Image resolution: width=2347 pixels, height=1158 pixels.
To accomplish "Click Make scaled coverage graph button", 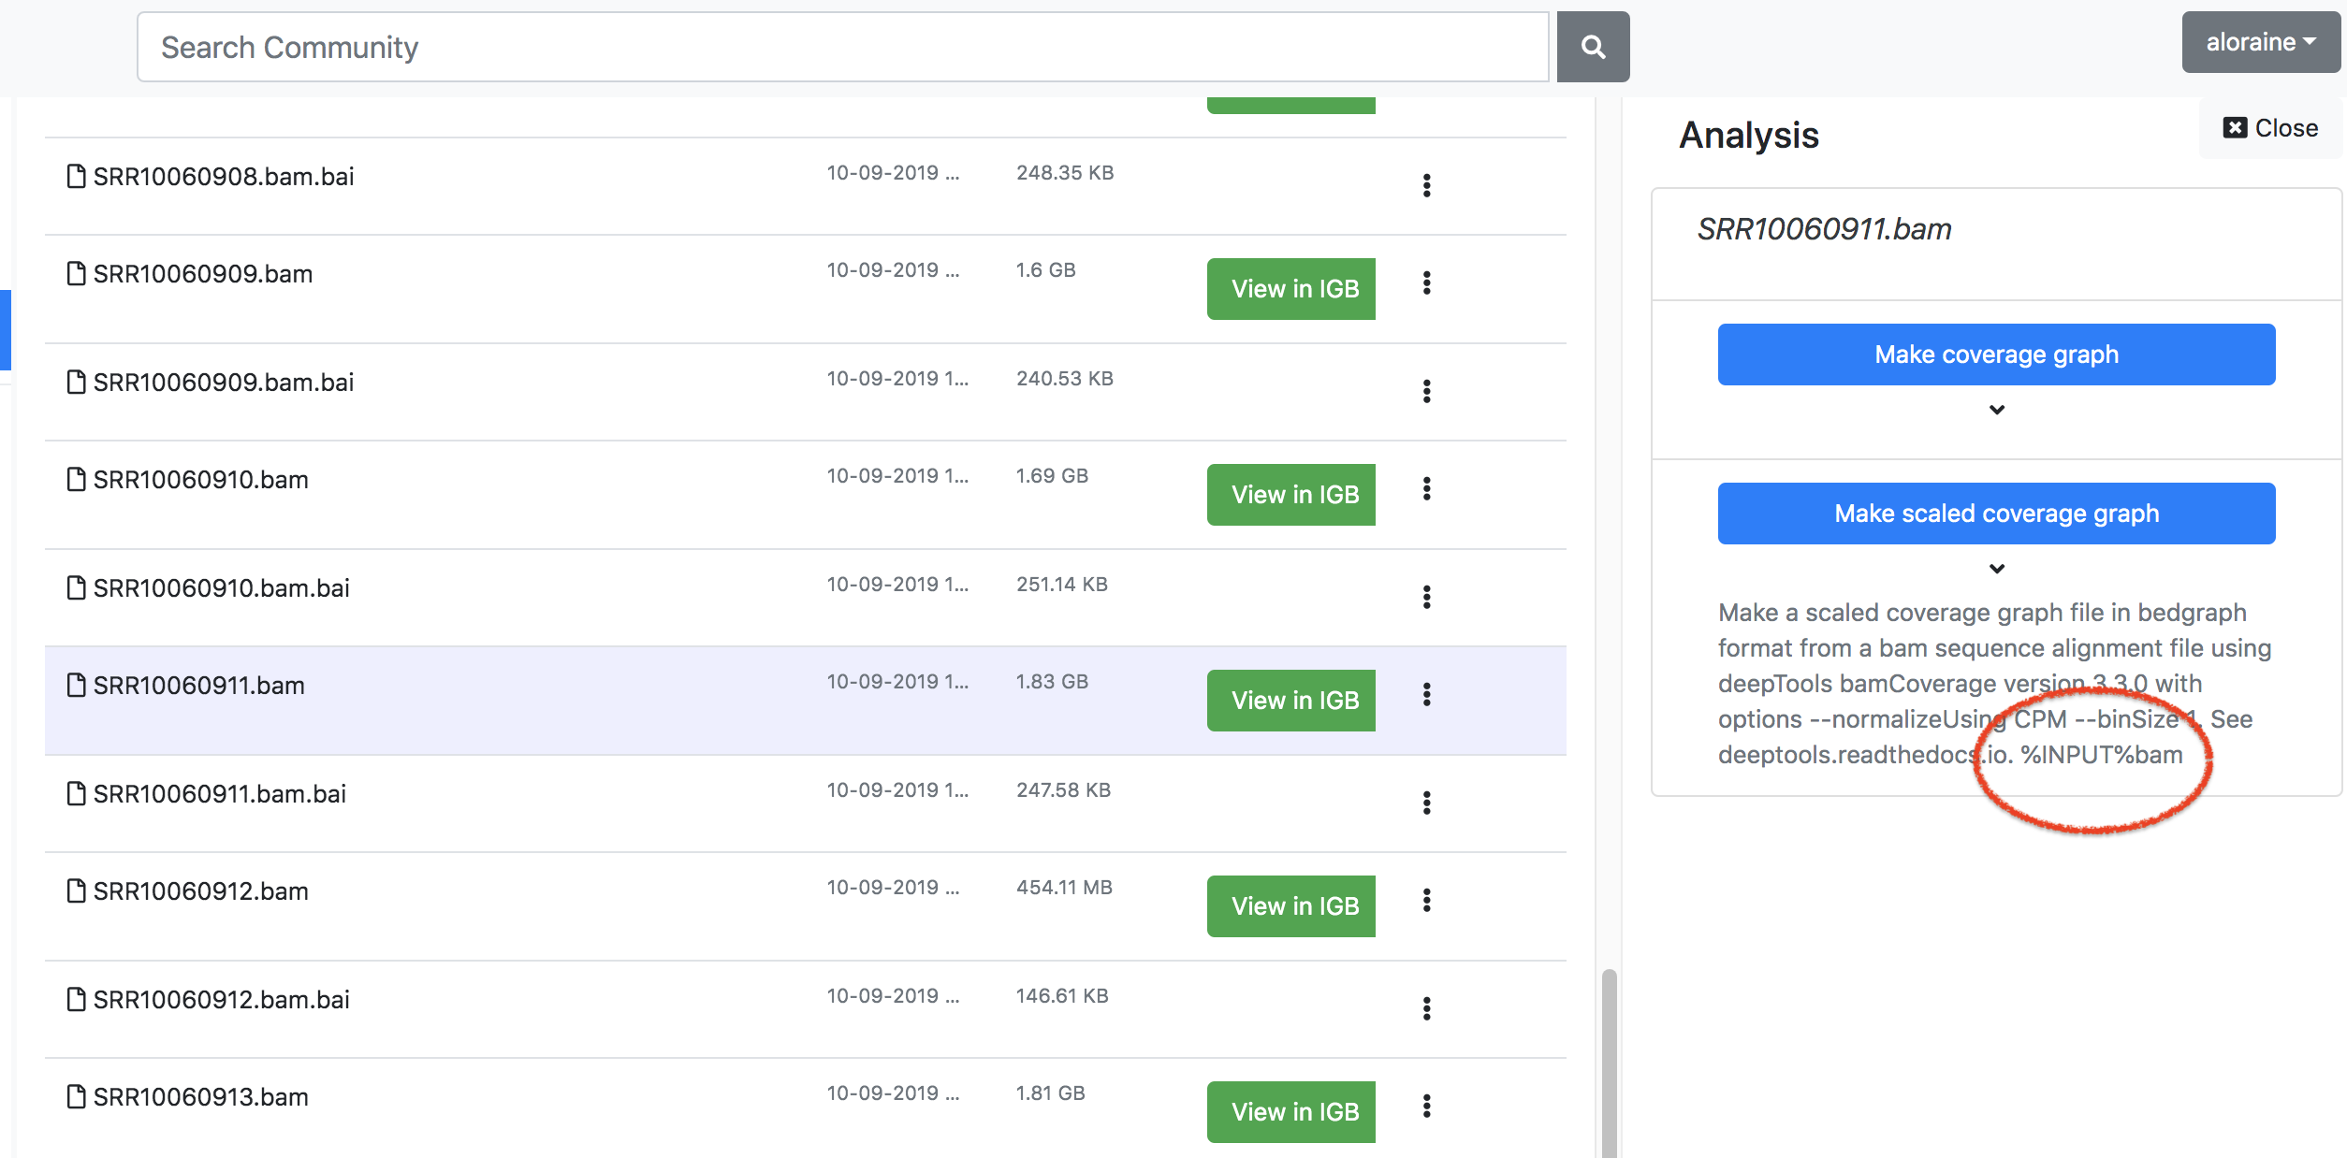I will pyautogui.click(x=1996, y=514).
